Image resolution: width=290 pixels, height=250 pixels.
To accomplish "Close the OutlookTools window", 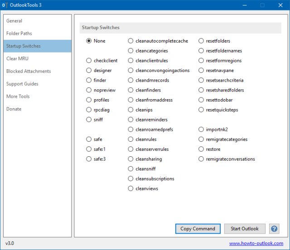I will click(280, 5).
